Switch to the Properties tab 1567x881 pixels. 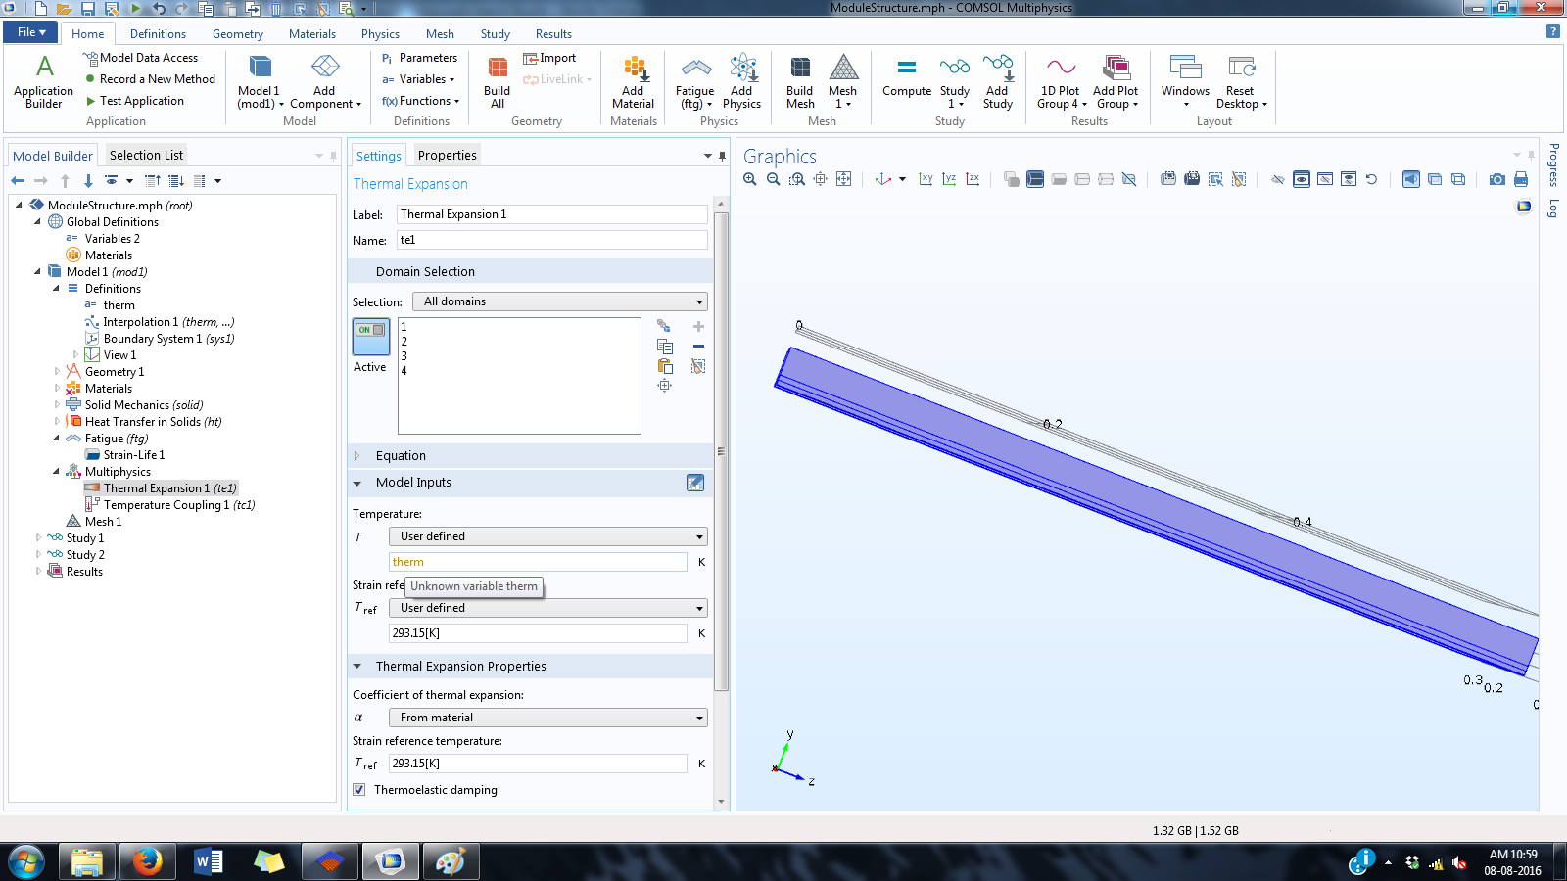(x=447, y=155)
